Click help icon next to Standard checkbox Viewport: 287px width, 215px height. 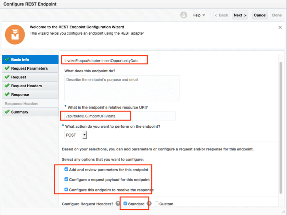coord(149,204)
